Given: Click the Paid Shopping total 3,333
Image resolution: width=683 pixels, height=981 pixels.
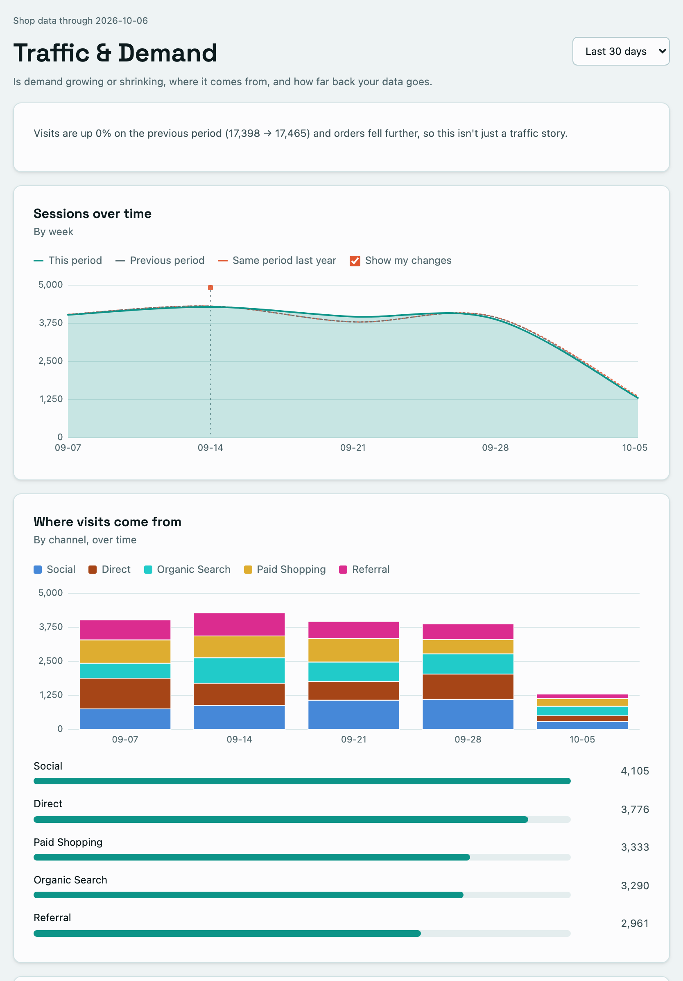Looking at the screenshot, I should [x=635, y=847].
